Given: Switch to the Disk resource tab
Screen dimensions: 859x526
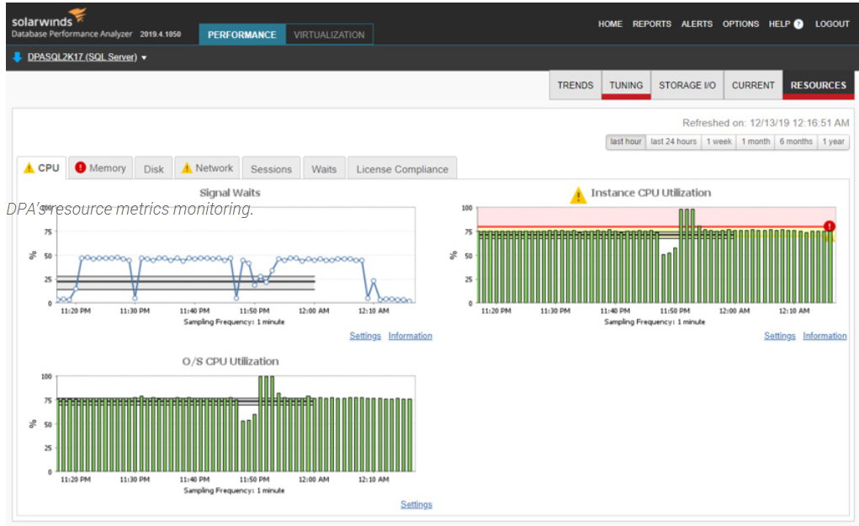Looking at the screenshot, I should [x=153, y=169].
